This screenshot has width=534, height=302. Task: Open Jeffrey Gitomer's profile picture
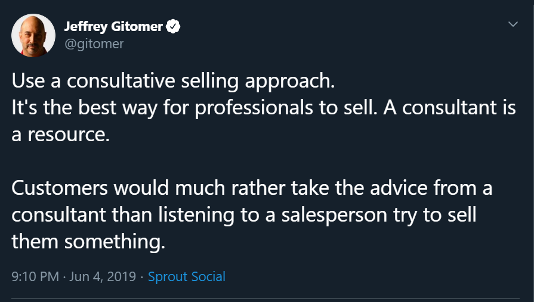click(33, 35)
